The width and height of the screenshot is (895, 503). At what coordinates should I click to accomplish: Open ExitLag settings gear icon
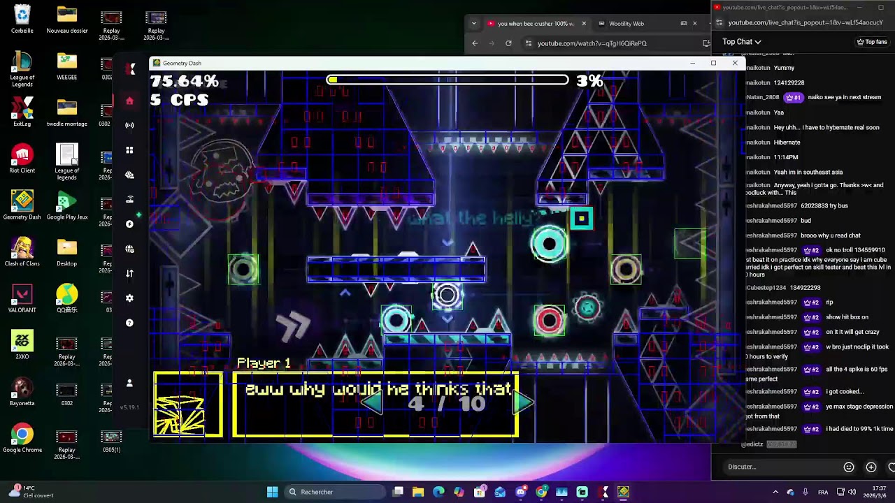point(129,298)
